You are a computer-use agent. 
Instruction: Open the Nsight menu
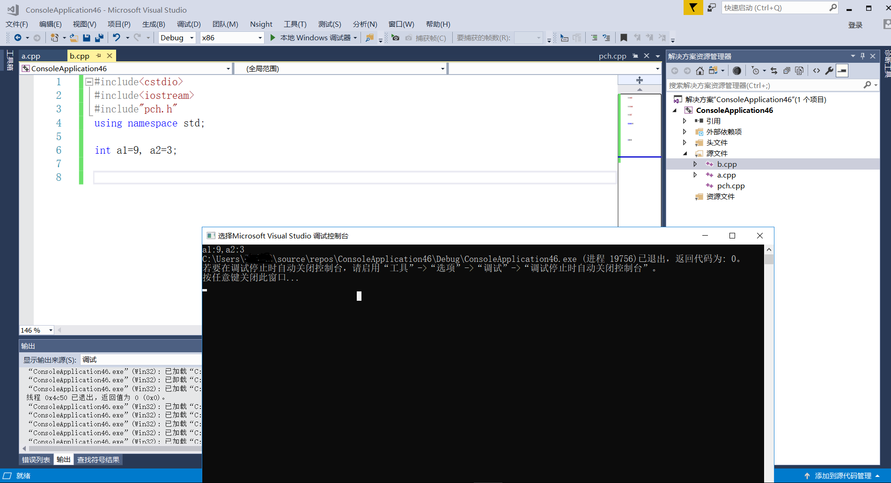[261, 24]
